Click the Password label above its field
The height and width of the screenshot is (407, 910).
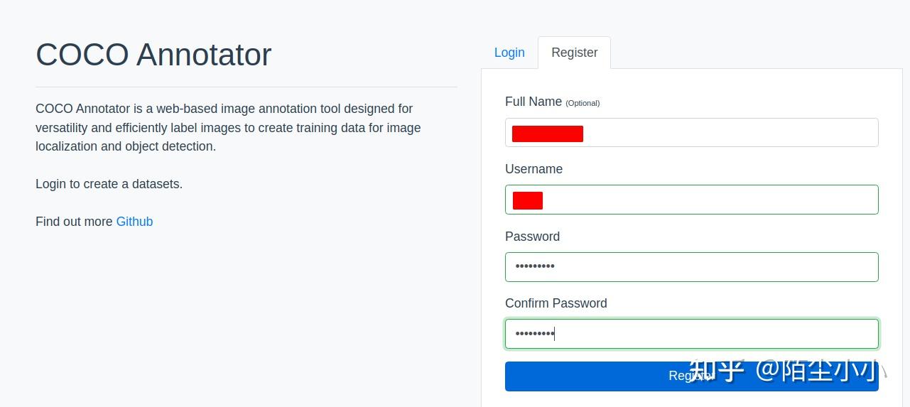tap(532, 237)
